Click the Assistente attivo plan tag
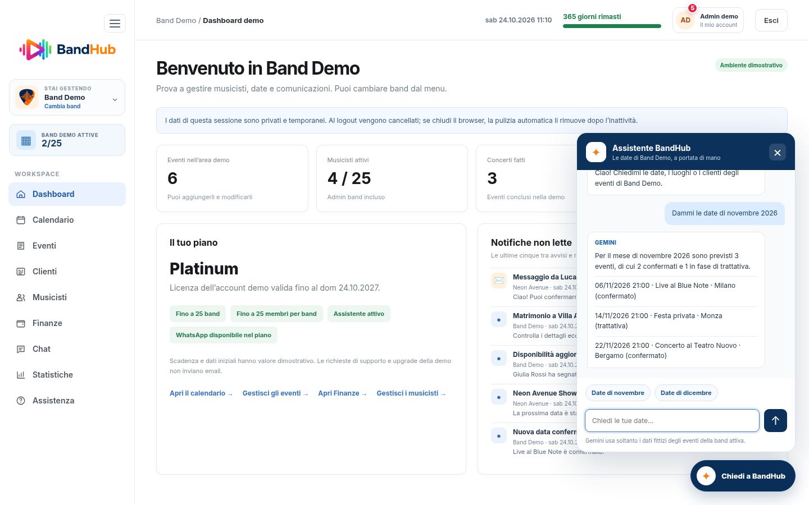809x505 pixels. pos(359,314)
